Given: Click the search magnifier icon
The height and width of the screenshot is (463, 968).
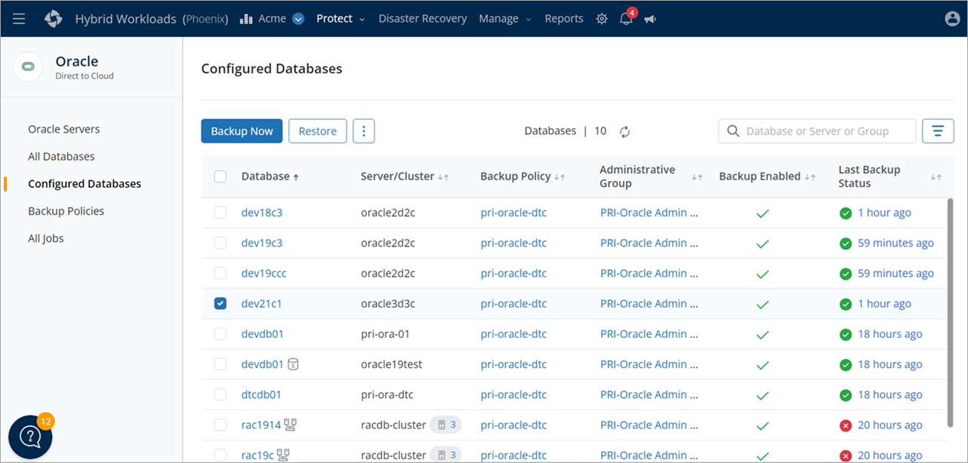Looking at the screenshot, I should pyautogui.click(x=733, y=131).
